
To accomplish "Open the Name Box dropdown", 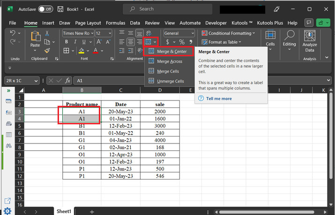I will click(x=35, y=80).
